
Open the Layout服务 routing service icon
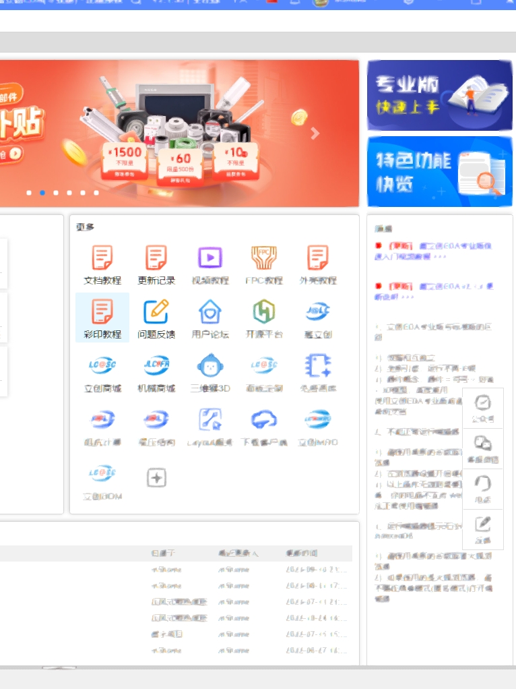point(210,419)
